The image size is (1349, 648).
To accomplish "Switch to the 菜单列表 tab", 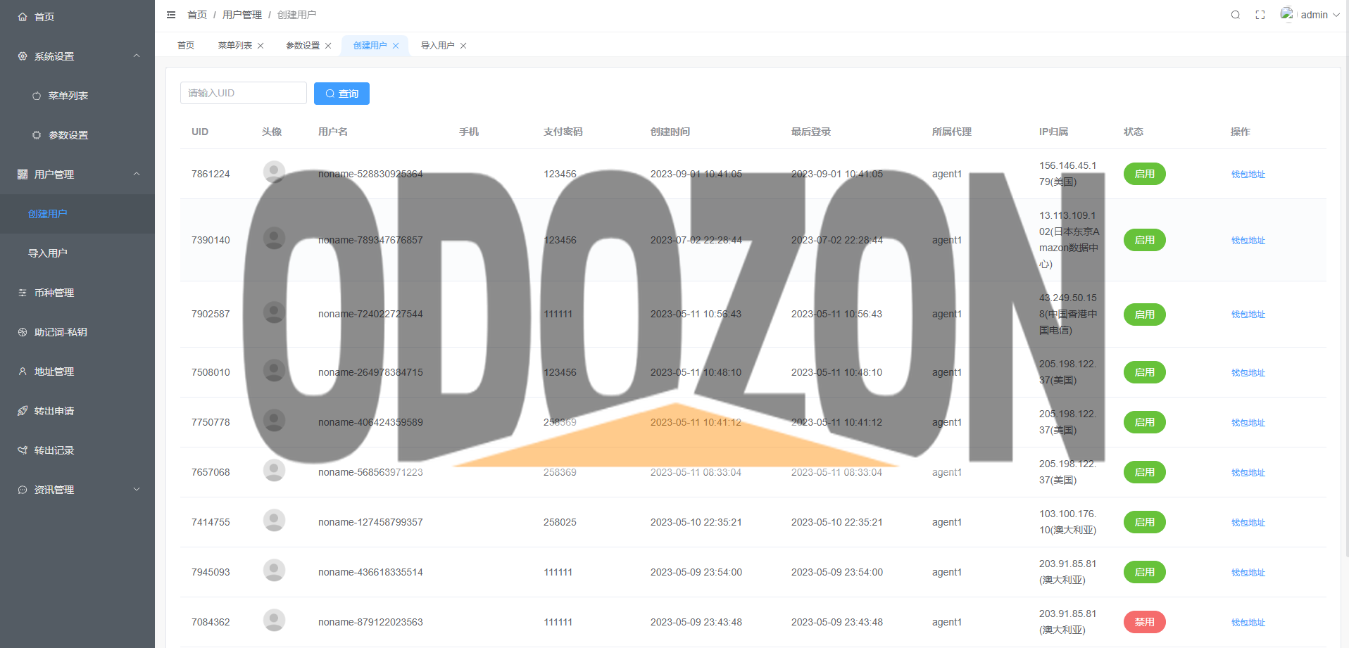I will [235, 46].
